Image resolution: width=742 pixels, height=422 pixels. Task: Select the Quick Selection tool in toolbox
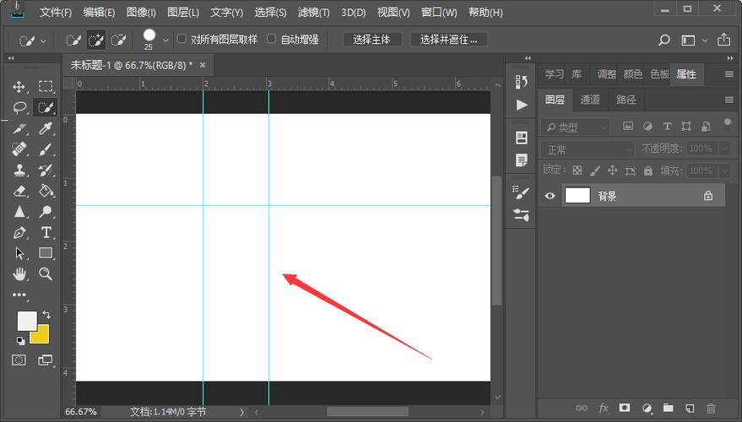46,107
